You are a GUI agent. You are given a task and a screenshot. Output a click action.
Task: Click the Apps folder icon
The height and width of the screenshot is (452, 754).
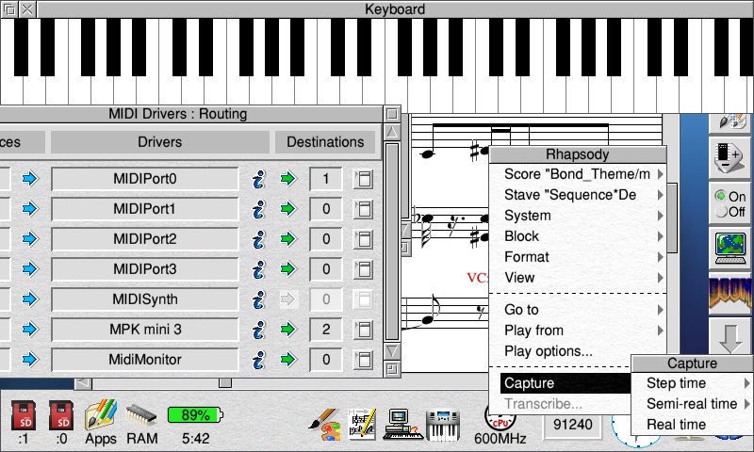100,415
